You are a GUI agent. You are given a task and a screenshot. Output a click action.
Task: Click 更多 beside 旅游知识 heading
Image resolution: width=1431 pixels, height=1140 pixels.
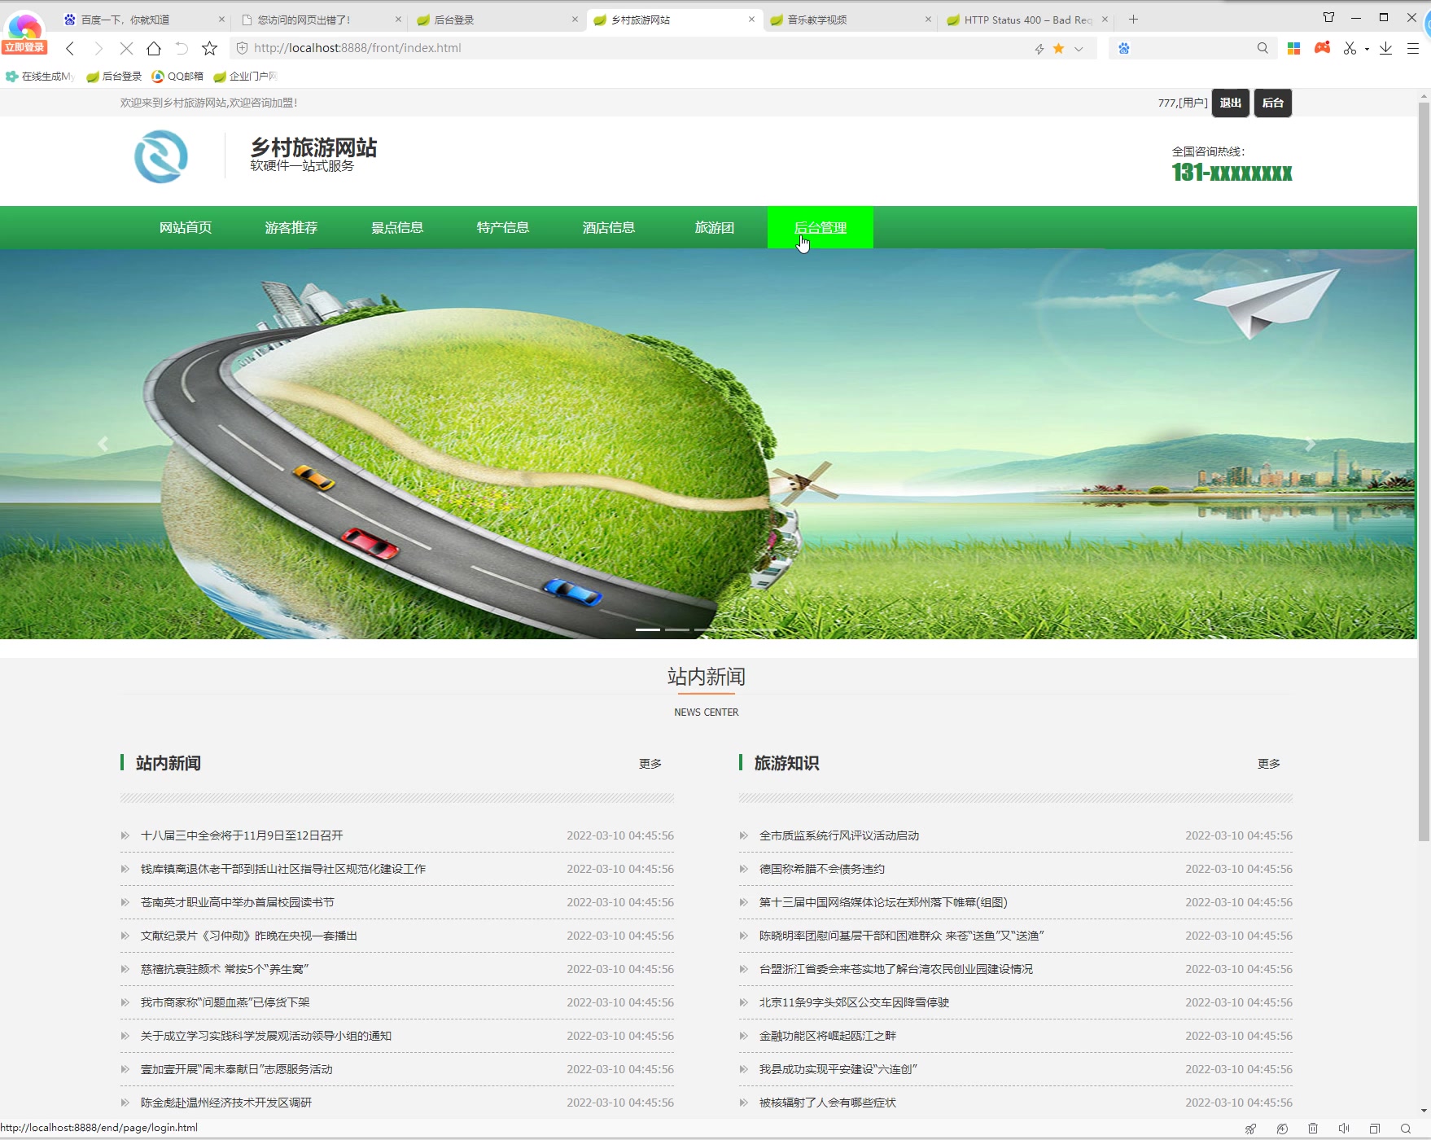click(x=1269, y=764)
